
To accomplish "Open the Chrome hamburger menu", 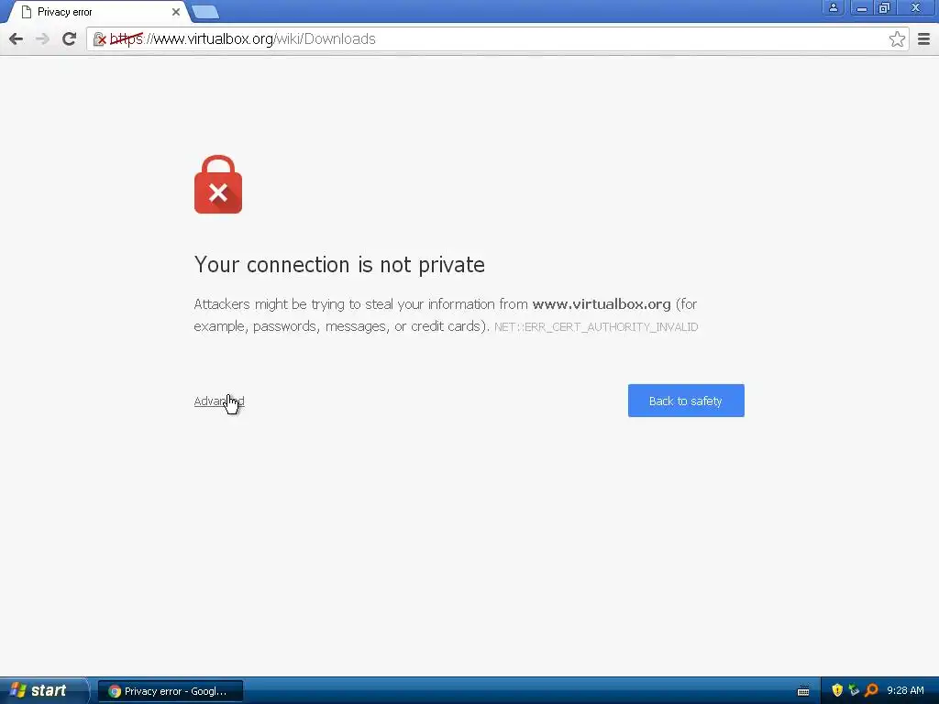I will click(x=923, y=39).
